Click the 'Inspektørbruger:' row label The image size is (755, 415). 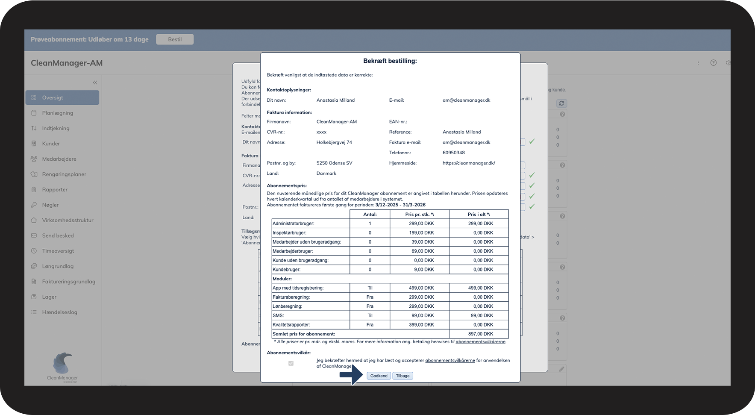[290, 233]
